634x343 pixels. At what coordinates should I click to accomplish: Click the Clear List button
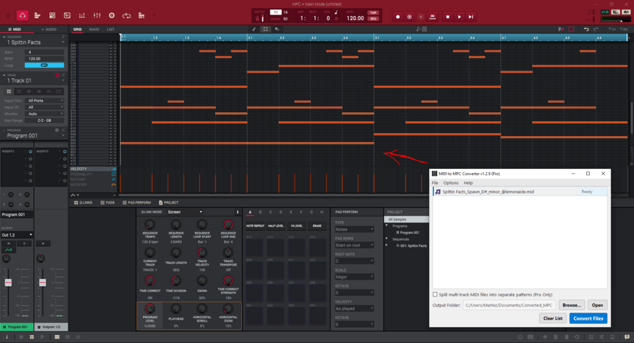coord(553,318)
